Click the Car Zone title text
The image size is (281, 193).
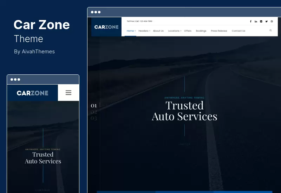tap(41, 25)
